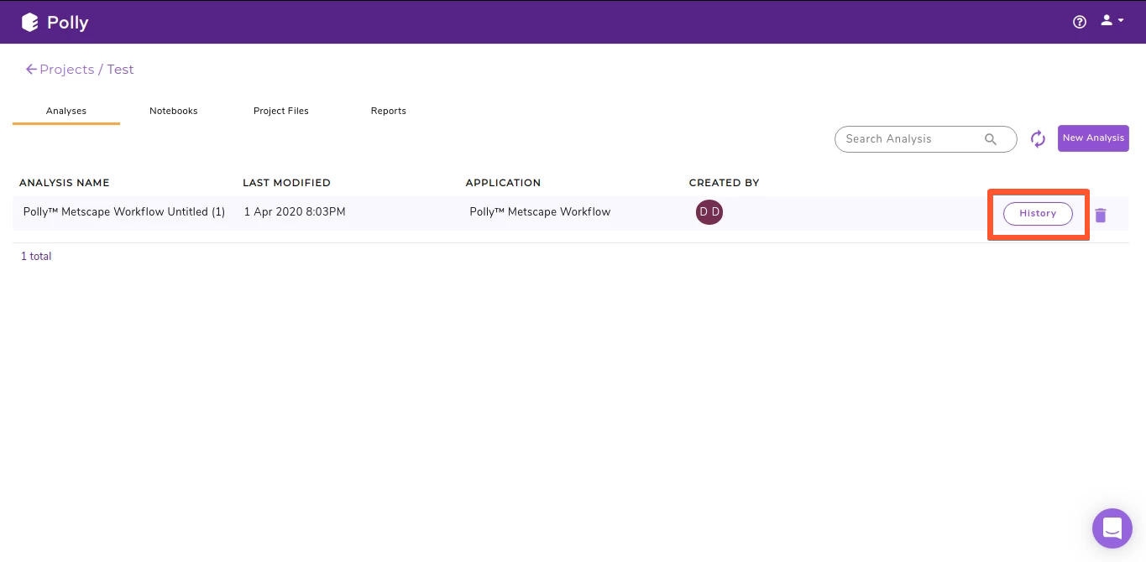Click the 1 total counter
The width and height of the screenshot is (1146, 562).
[35, 256]
